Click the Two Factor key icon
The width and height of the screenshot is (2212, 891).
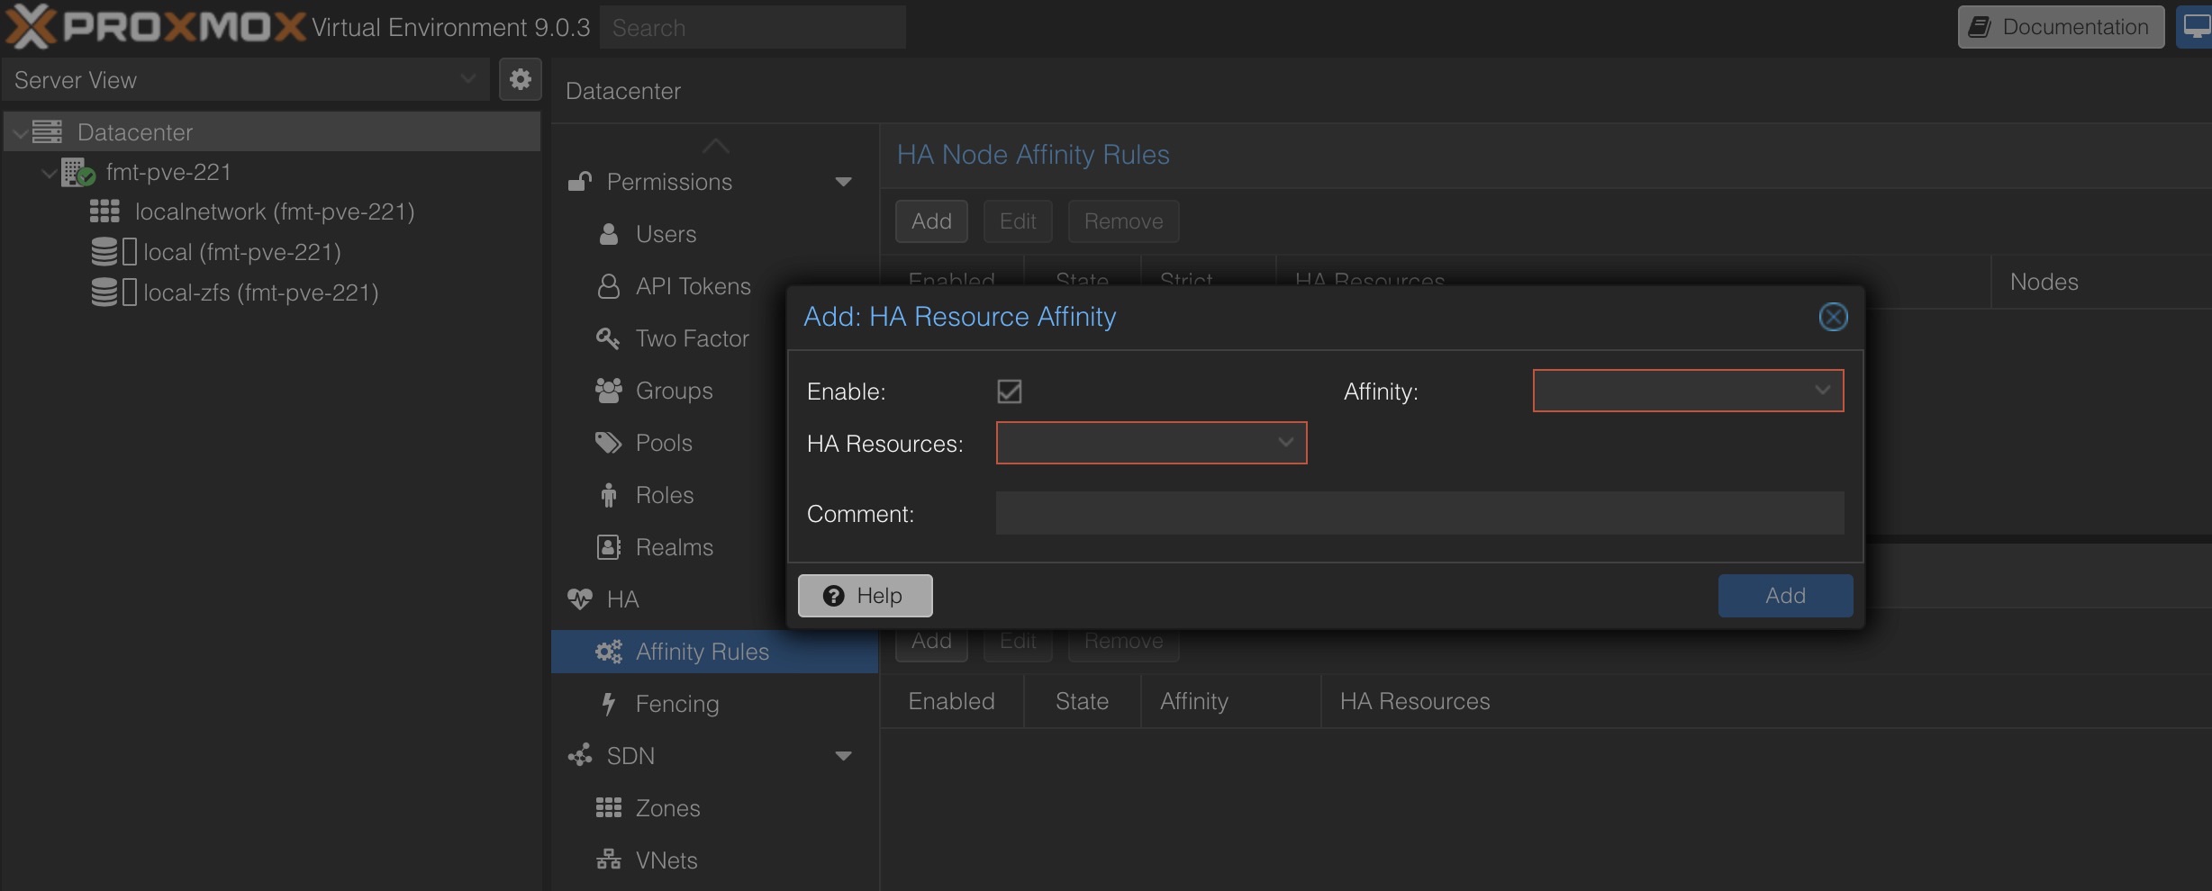(x=608, y=338)
